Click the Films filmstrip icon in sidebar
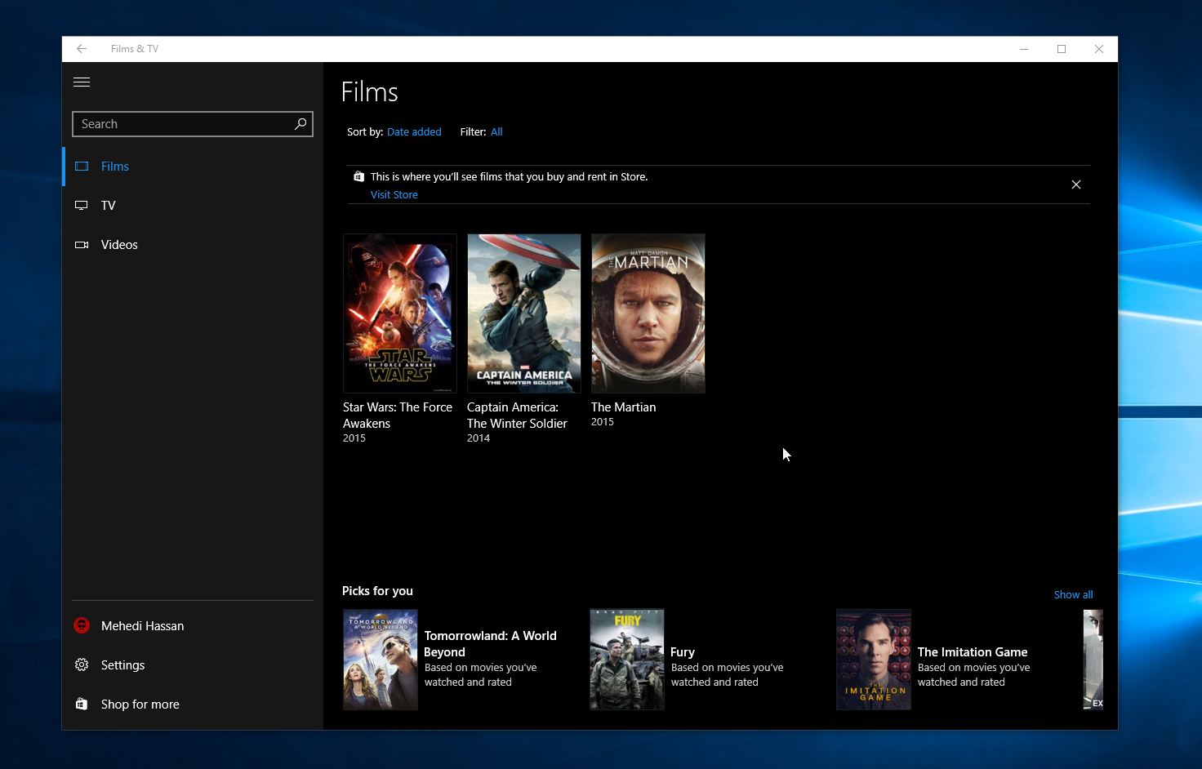Image resolution: width=1202 pixels, height=769 pixels. click(82, 167)
